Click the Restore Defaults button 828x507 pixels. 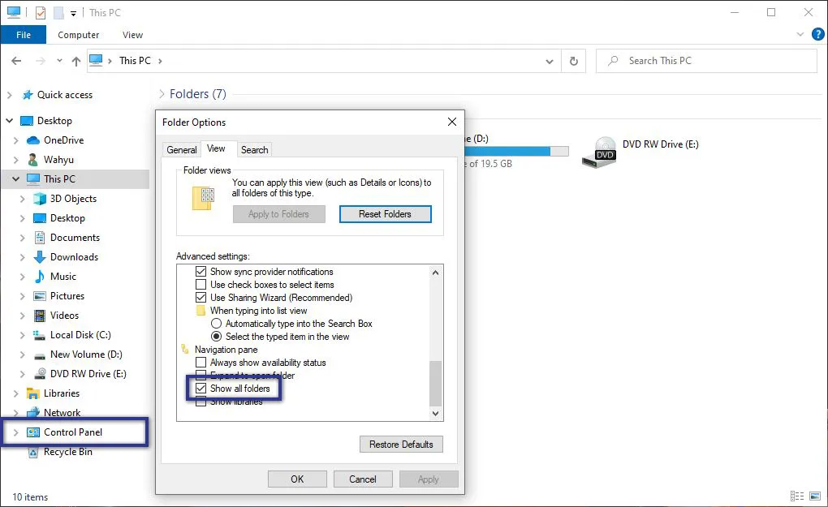coord(401,444)
